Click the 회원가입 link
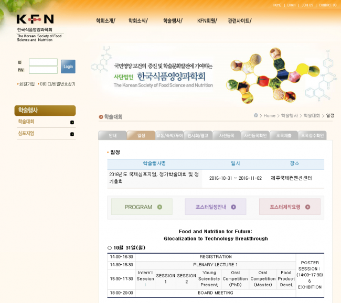Image resolution: width=341 pixels, height=303 pixels. [27, 84]
